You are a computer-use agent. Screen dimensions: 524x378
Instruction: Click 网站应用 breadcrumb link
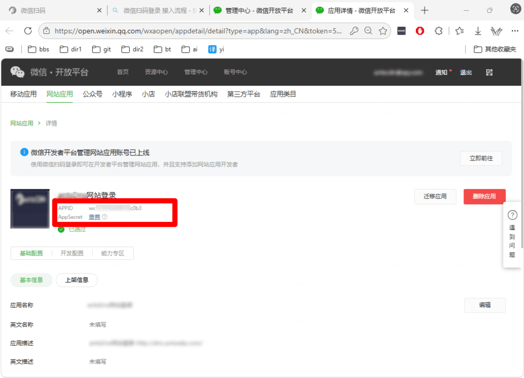[x=22, y=123]
